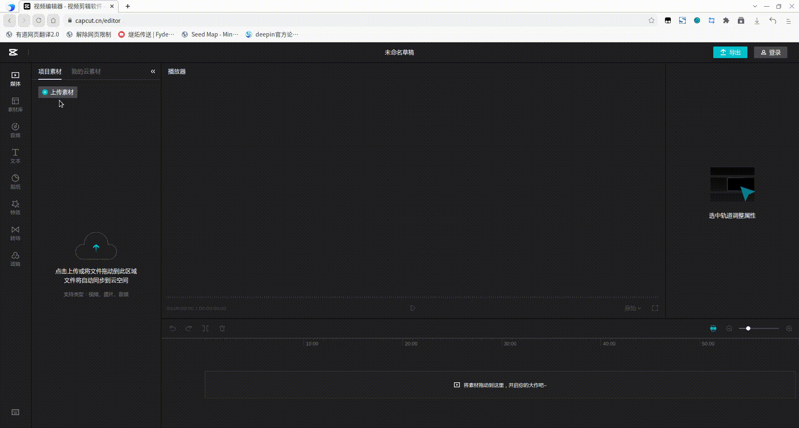Screen dimensions: 799x428
Task: Toggle timeline snapping on
Action: tap(713, 328)
